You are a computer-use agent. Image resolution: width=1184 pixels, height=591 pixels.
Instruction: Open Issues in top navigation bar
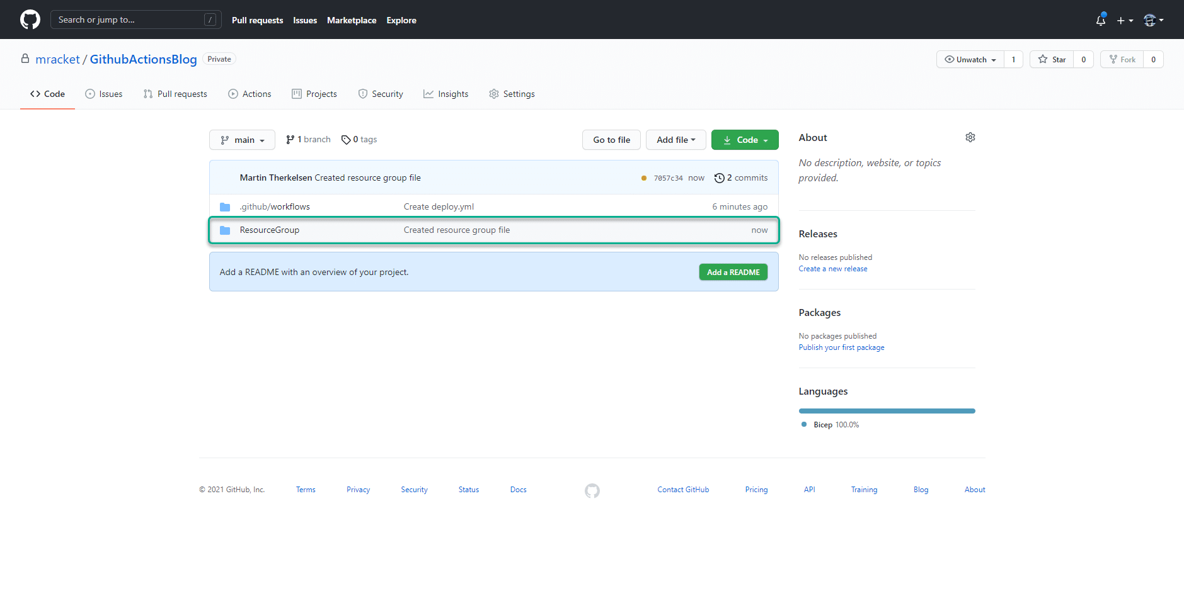(305, 20)
